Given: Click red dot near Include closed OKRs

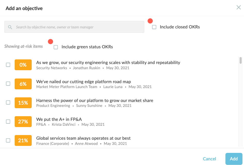Looking at the screenshot, I should pyautogui.click(x=150, y=21).
